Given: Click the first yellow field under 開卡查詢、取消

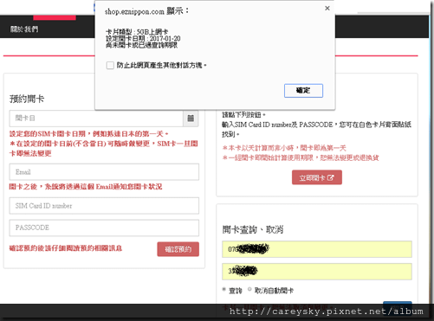Looking at the screenshot, I should 317,249.
